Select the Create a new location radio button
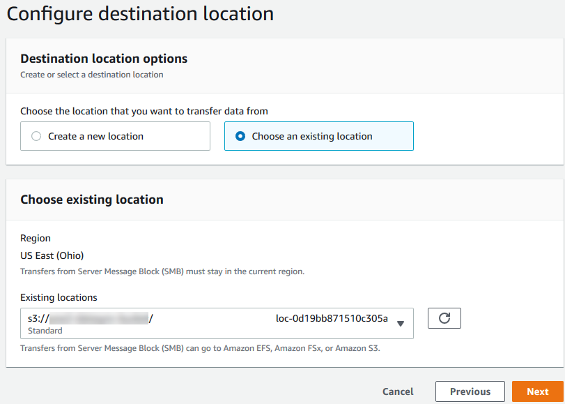Screen dimensions: 565x404 pyautogui.click(x=36, y=136)
